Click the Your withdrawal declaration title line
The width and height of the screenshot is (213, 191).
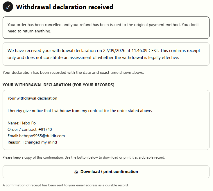point(32,98)
